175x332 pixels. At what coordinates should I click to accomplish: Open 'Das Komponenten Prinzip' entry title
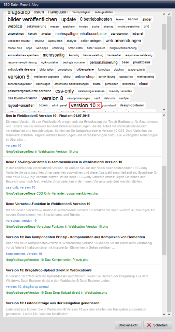[x=75, y=237]
